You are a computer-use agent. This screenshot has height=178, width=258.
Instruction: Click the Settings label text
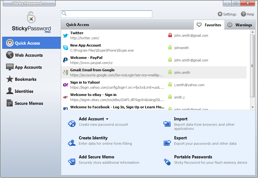point(230,14)
